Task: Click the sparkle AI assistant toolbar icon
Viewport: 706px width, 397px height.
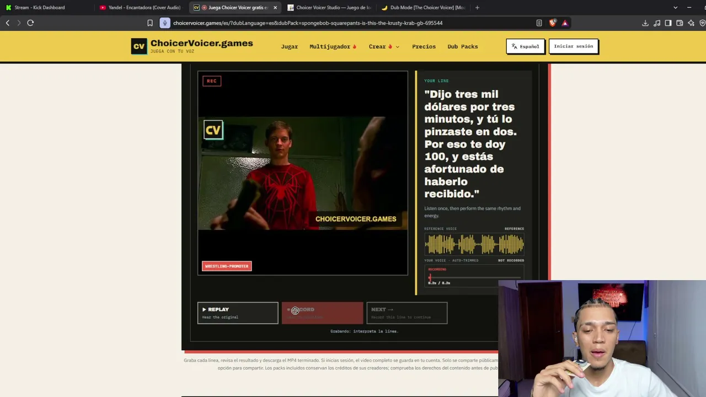Action: tap(691, 23)
